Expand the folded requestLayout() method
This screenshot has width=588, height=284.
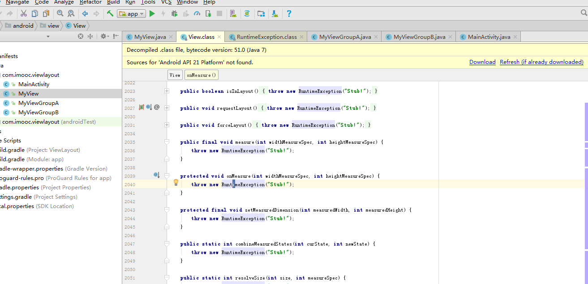click(167, 108)
